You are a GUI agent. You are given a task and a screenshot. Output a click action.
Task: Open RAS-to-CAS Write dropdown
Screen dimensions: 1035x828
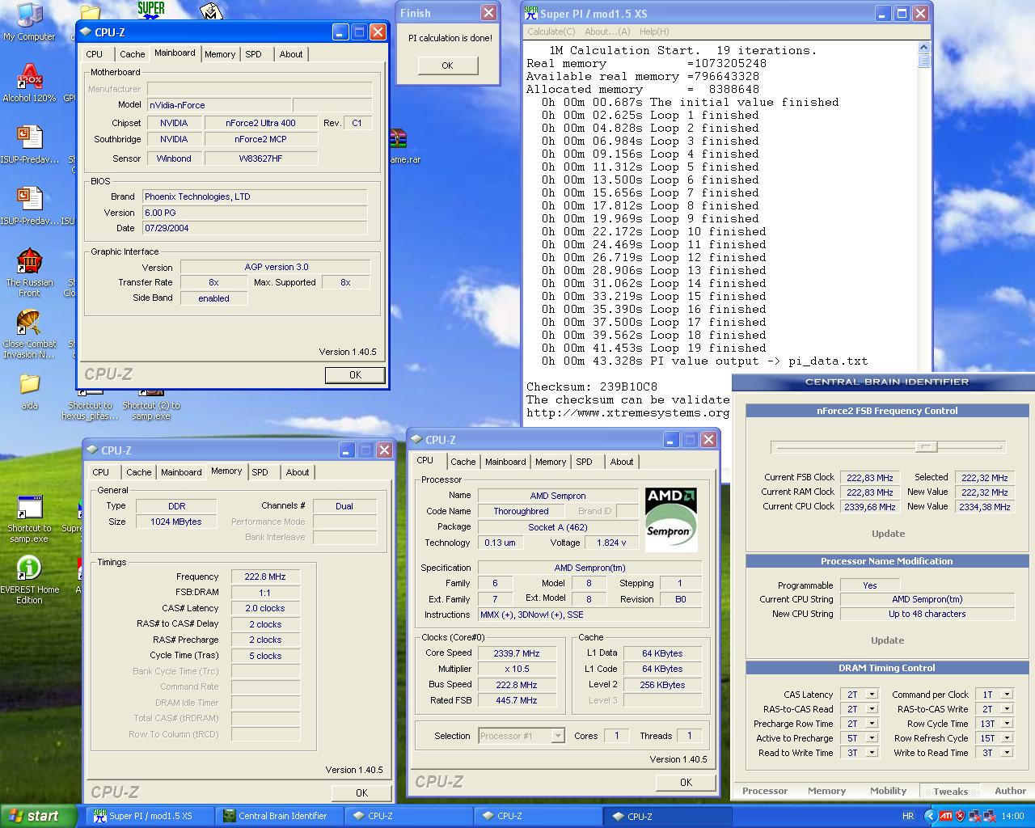click(1007, 709)
